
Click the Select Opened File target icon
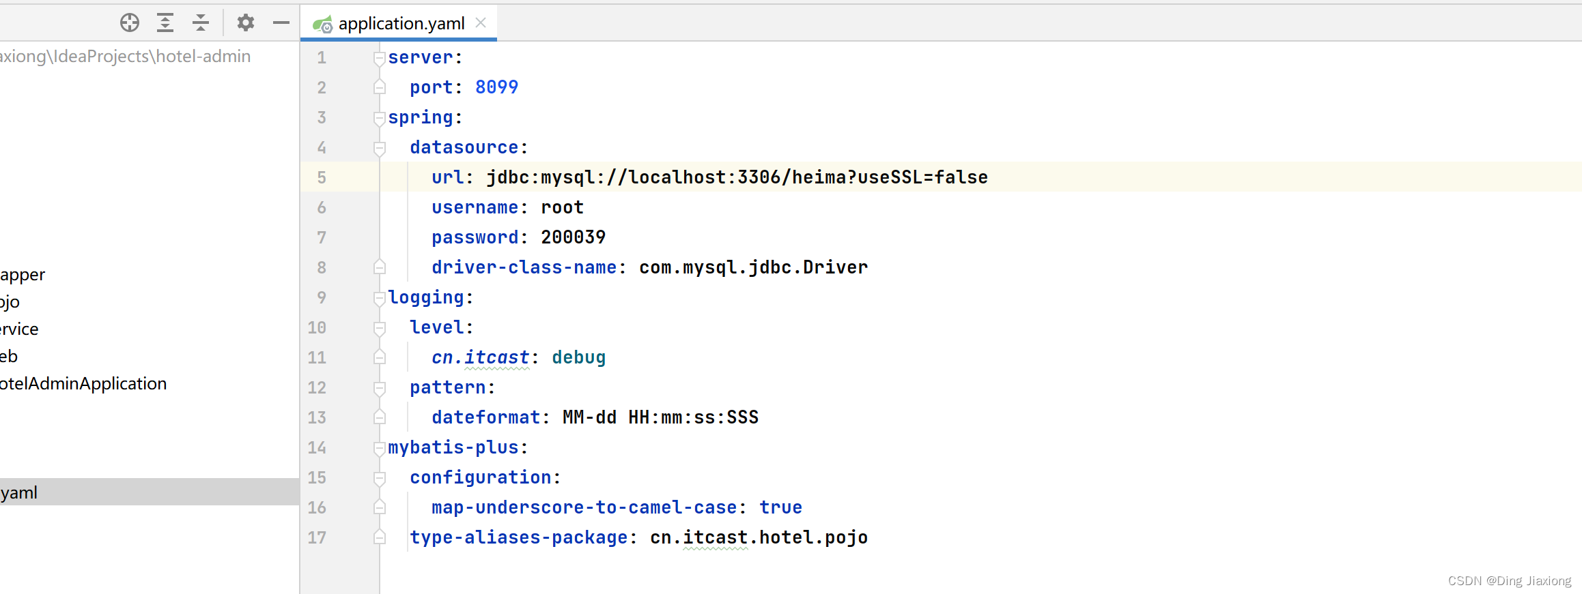pyautogui.click(x=130, y=23)
